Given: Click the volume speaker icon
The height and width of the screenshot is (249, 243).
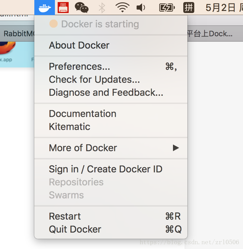Looking at the screenshot, I should pyautogui.click(x=141, y=8).
